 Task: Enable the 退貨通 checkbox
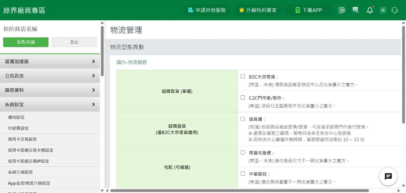tap(243, 119)
